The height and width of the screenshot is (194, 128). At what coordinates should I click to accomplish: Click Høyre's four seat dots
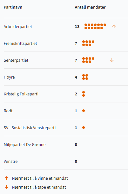click(85, 77)
